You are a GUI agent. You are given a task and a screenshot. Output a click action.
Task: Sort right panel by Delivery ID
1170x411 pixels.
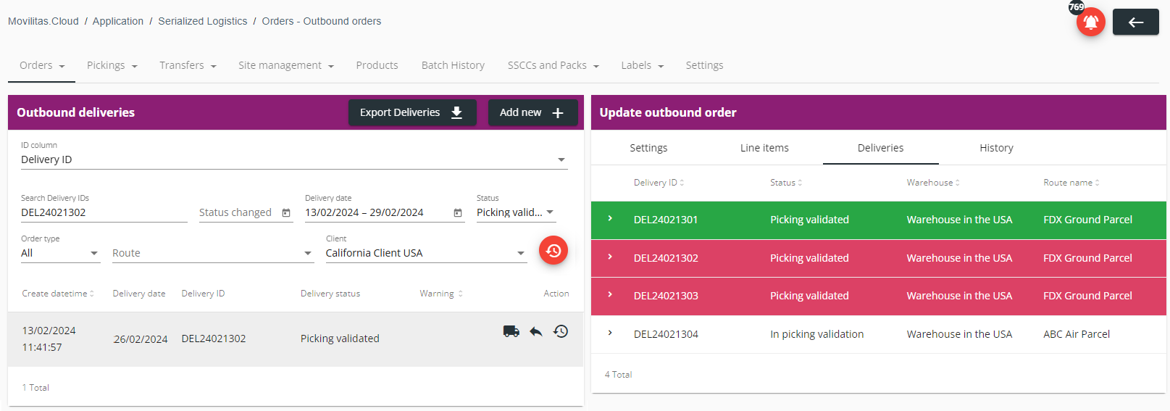click(x=659, y=183)
